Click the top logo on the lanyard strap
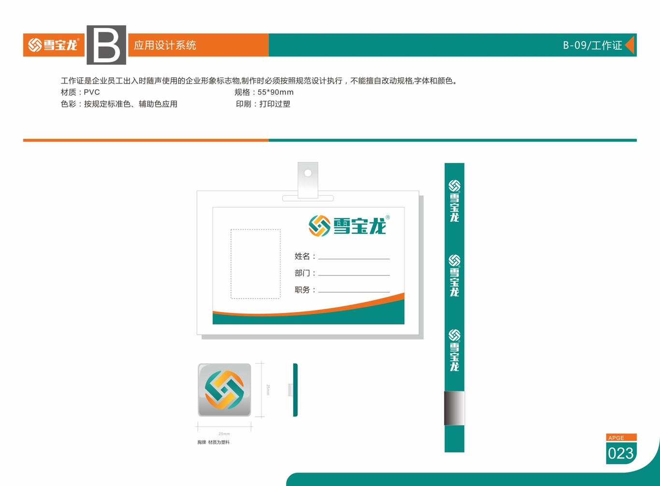 pos(454,200)
